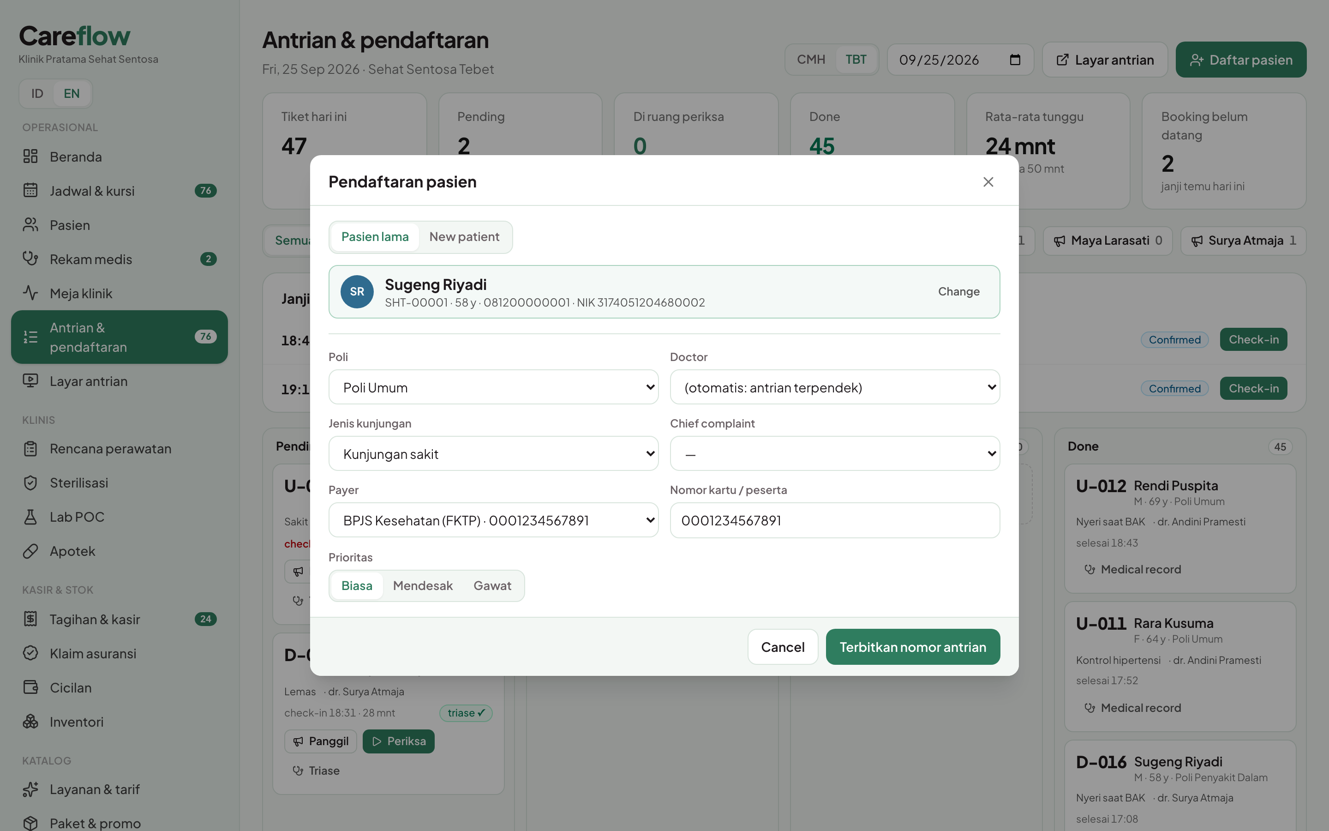Switch to the Pasien lama tab
This screenshot has height=831, width=1329.
(375, 237)
